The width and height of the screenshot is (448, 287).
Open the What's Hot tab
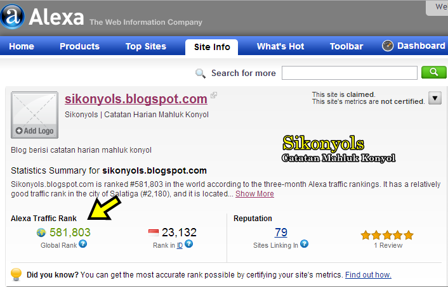[x=280, y=46]
